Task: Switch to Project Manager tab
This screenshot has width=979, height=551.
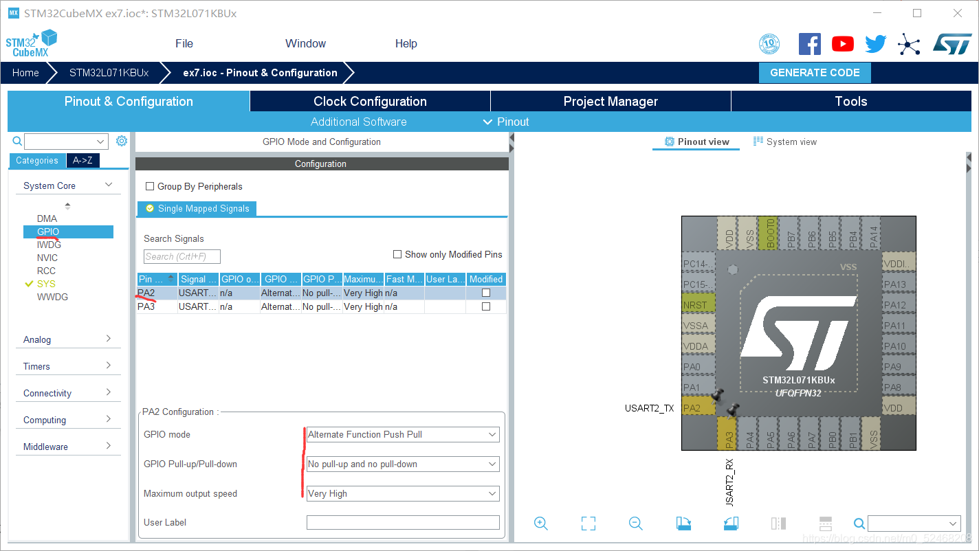Action: click(x=610, y=101)
